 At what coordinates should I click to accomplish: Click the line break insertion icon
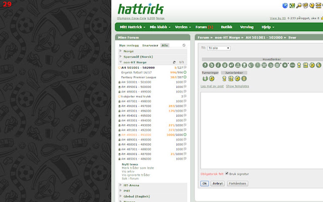point(232,65)
